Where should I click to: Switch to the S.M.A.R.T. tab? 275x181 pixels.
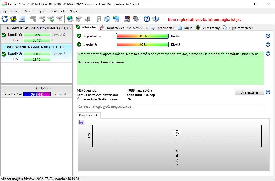pyautogui.click(x=137, y=28)
